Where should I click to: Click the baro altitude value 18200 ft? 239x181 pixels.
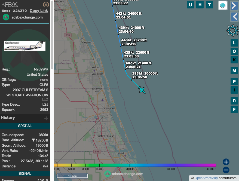click(42, 140)
